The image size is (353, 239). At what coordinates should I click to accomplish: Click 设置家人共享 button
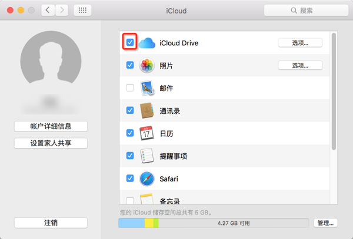51,143
